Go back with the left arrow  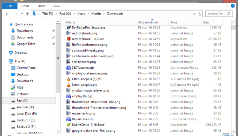7,14
